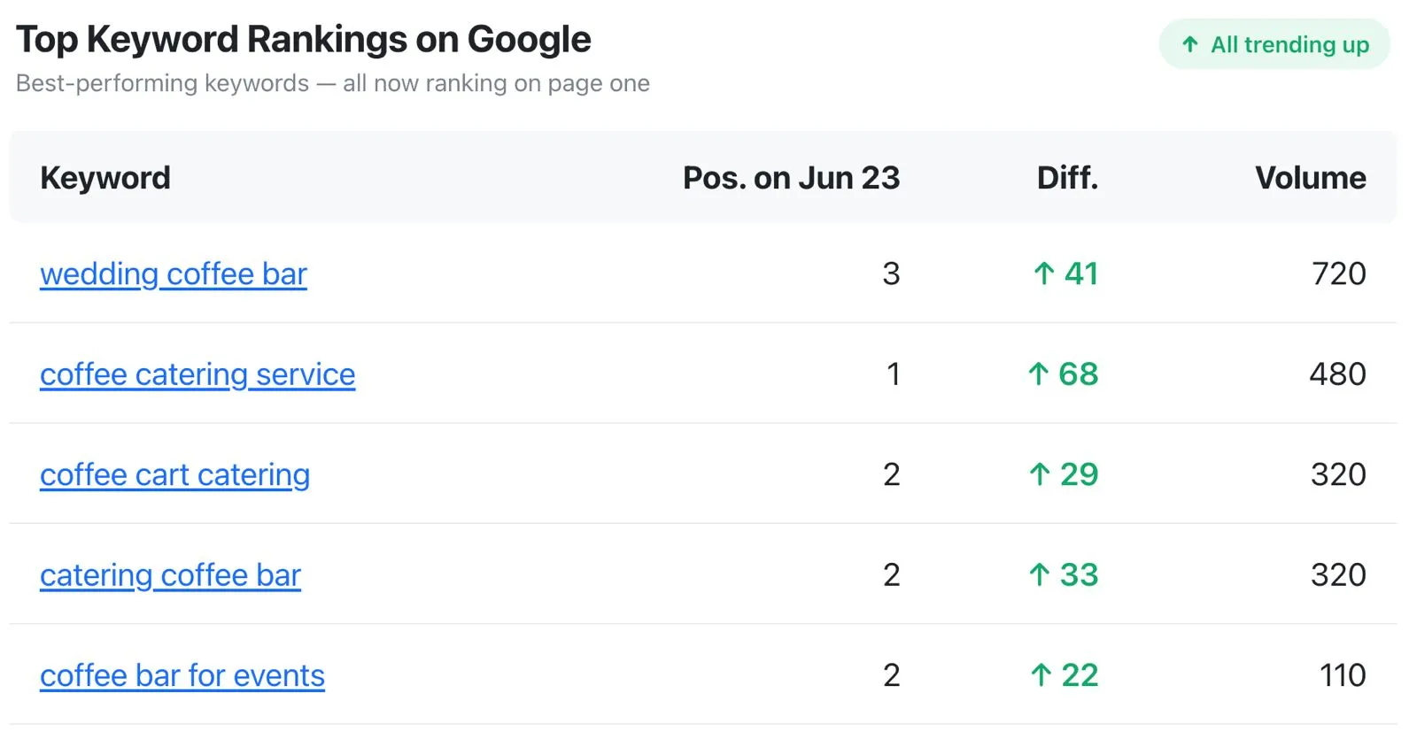Sort by Pos. on Jun 23 header
Image resolution: width=1417 pixels, height=747 pixels.
pos(791,178)
